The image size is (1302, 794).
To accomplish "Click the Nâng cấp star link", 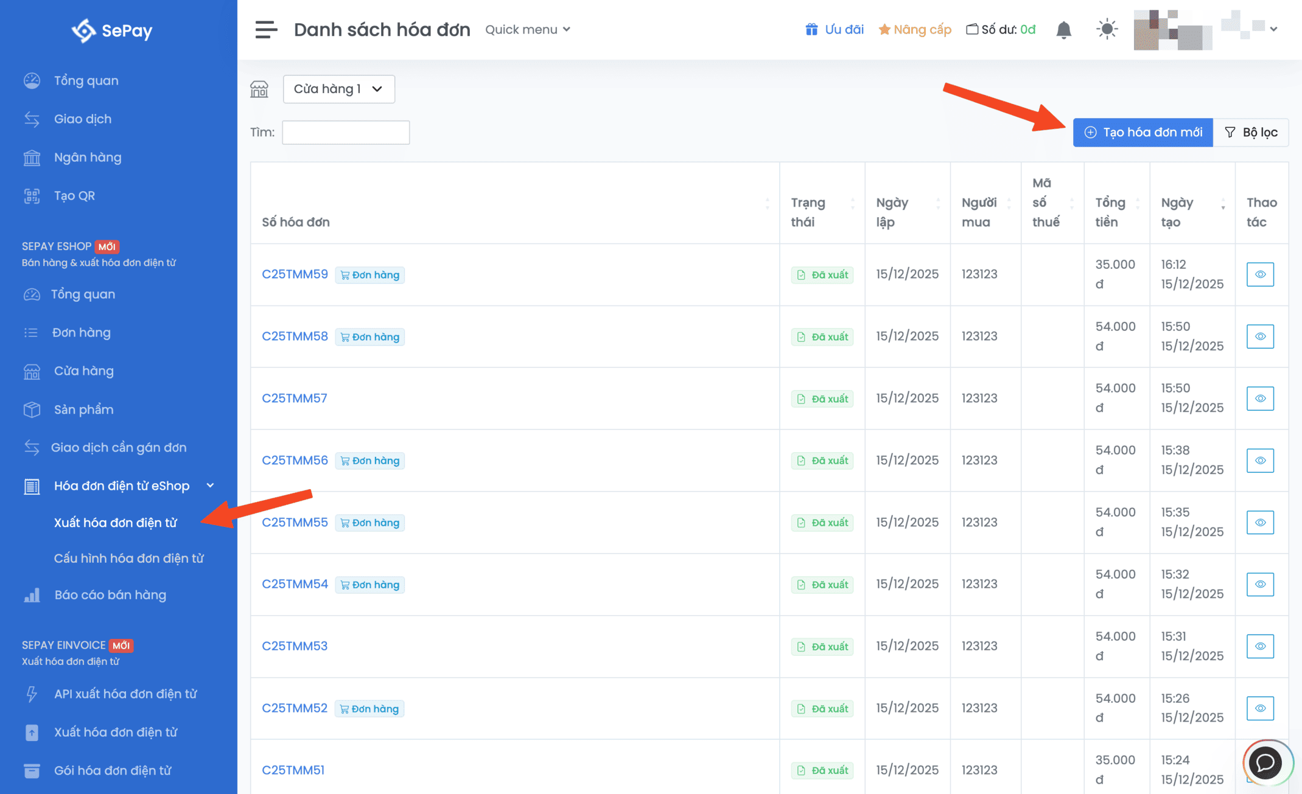I will coord(915,29).
